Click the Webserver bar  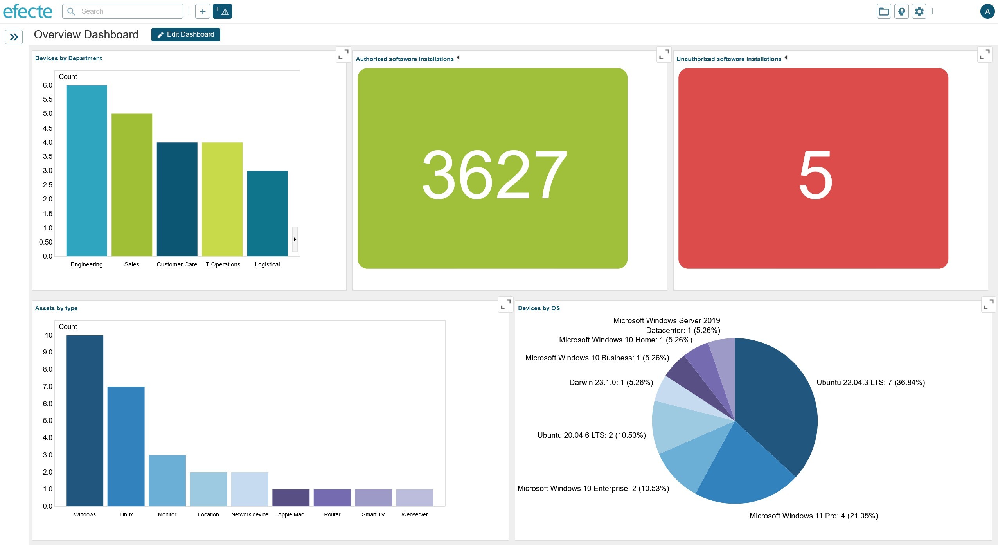tap(415, 498)
